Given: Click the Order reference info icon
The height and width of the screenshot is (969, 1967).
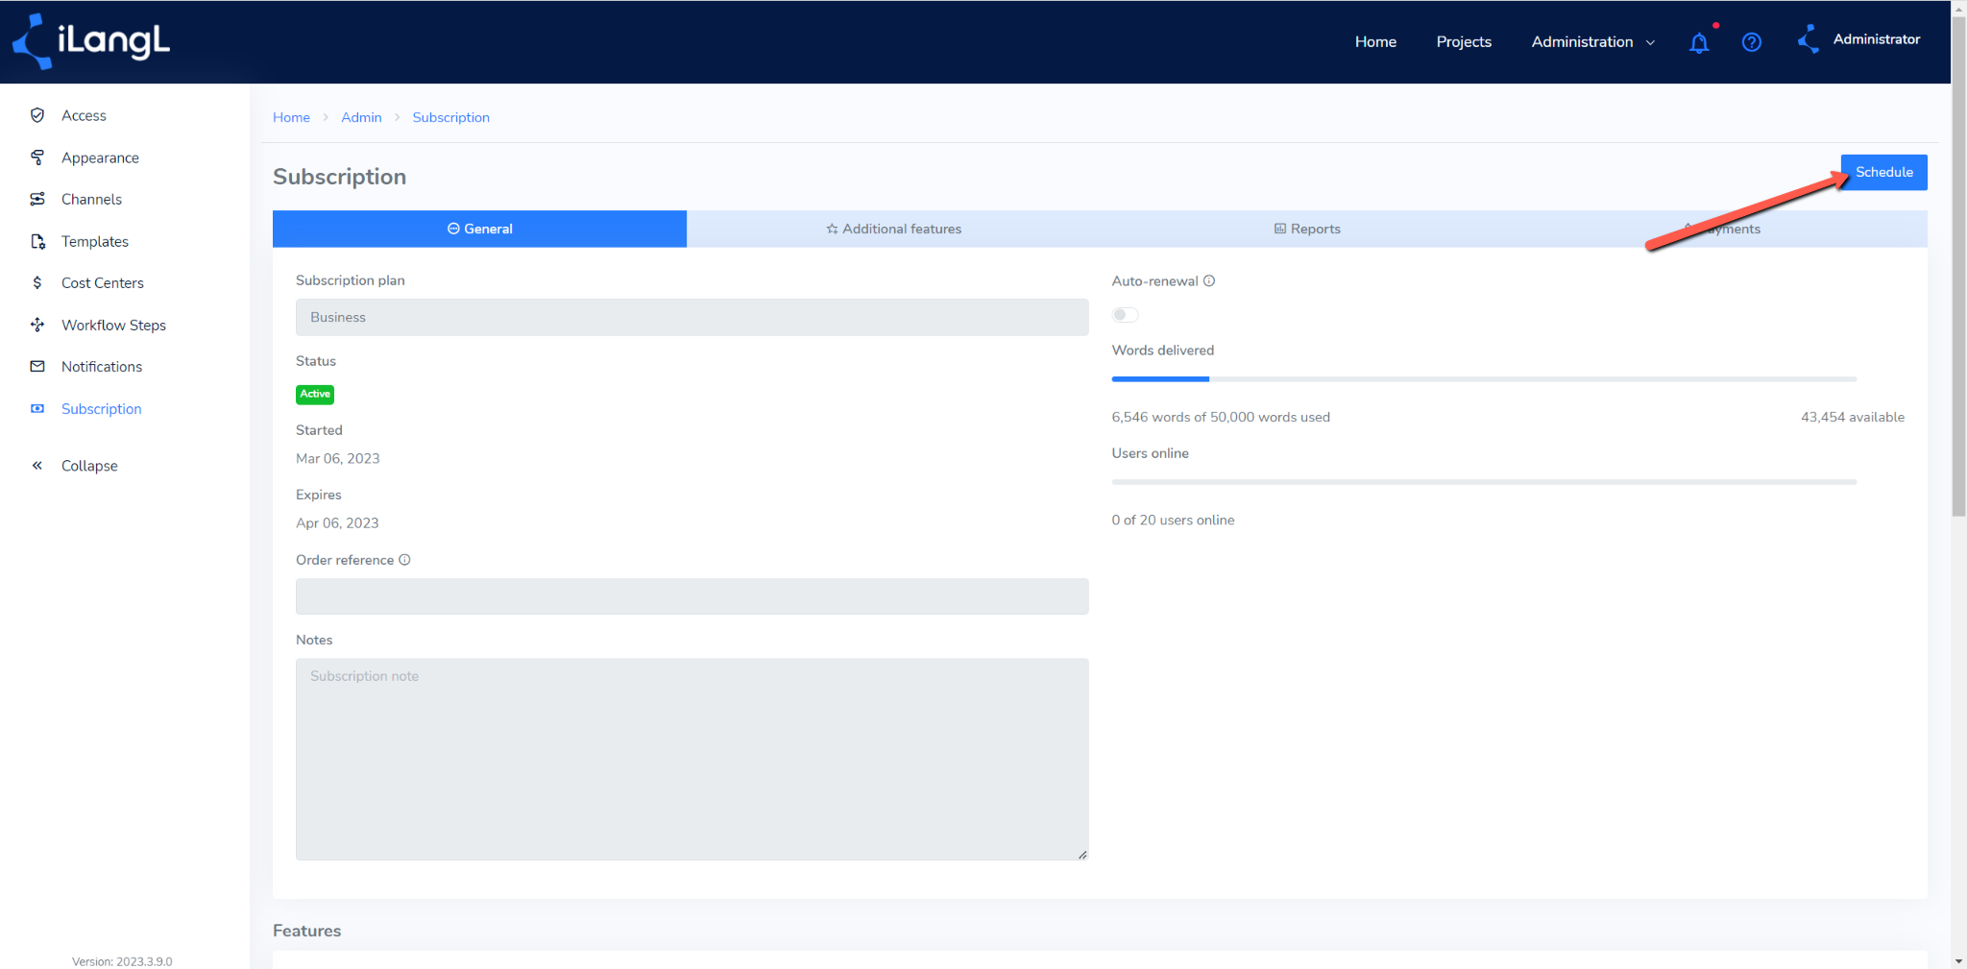Looking at the screenshot, I should pos(404,560).
